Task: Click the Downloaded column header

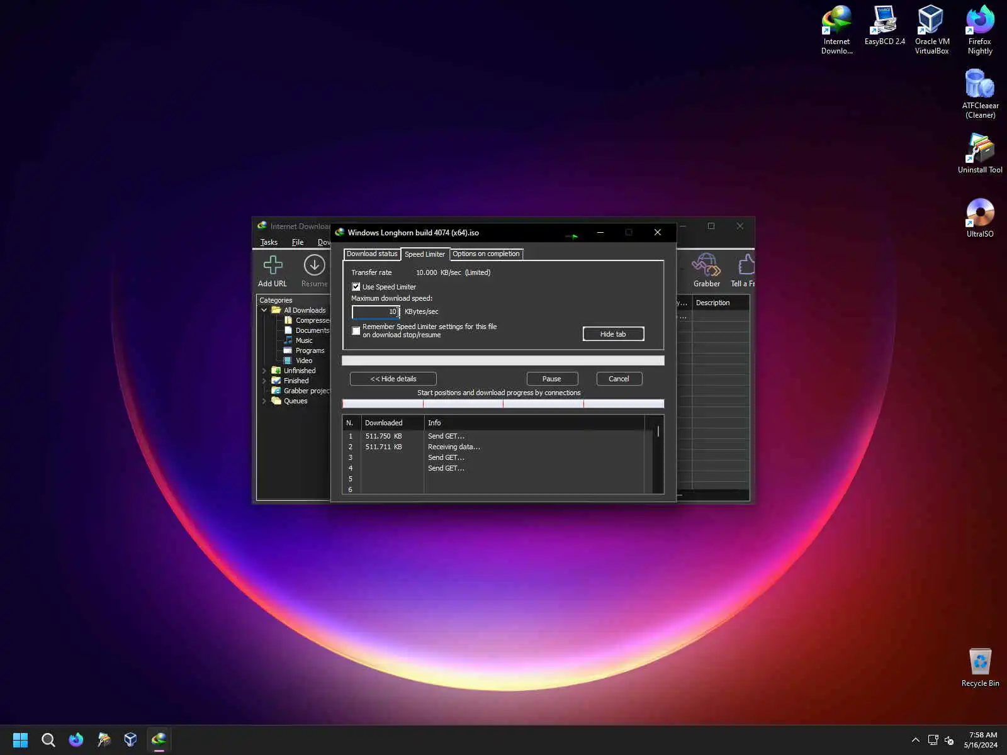Action: point(393,423)
